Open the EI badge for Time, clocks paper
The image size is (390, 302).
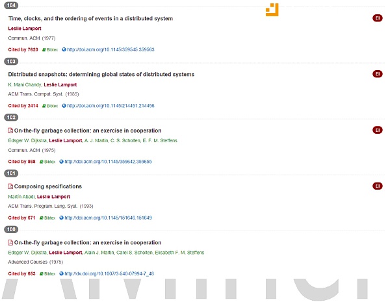point(377,18)
